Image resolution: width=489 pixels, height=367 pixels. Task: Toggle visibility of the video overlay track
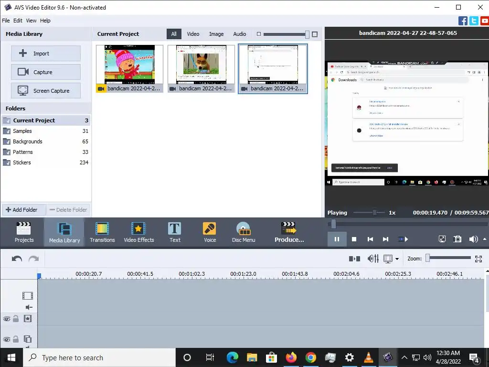tap(7, 319)
